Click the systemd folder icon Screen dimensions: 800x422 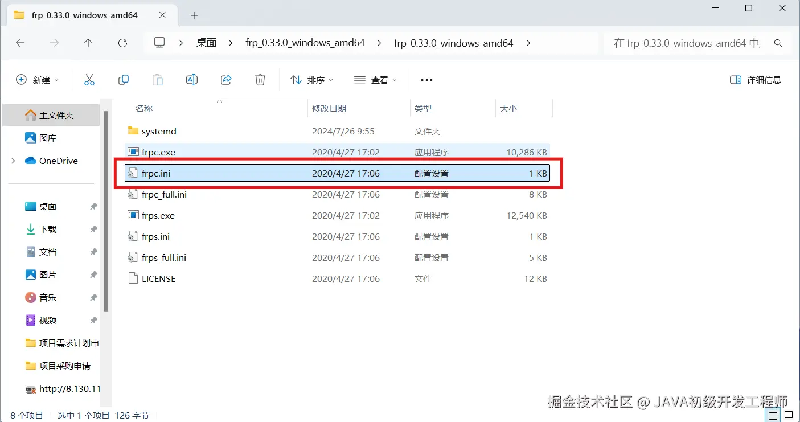click(x=133, y=131)
